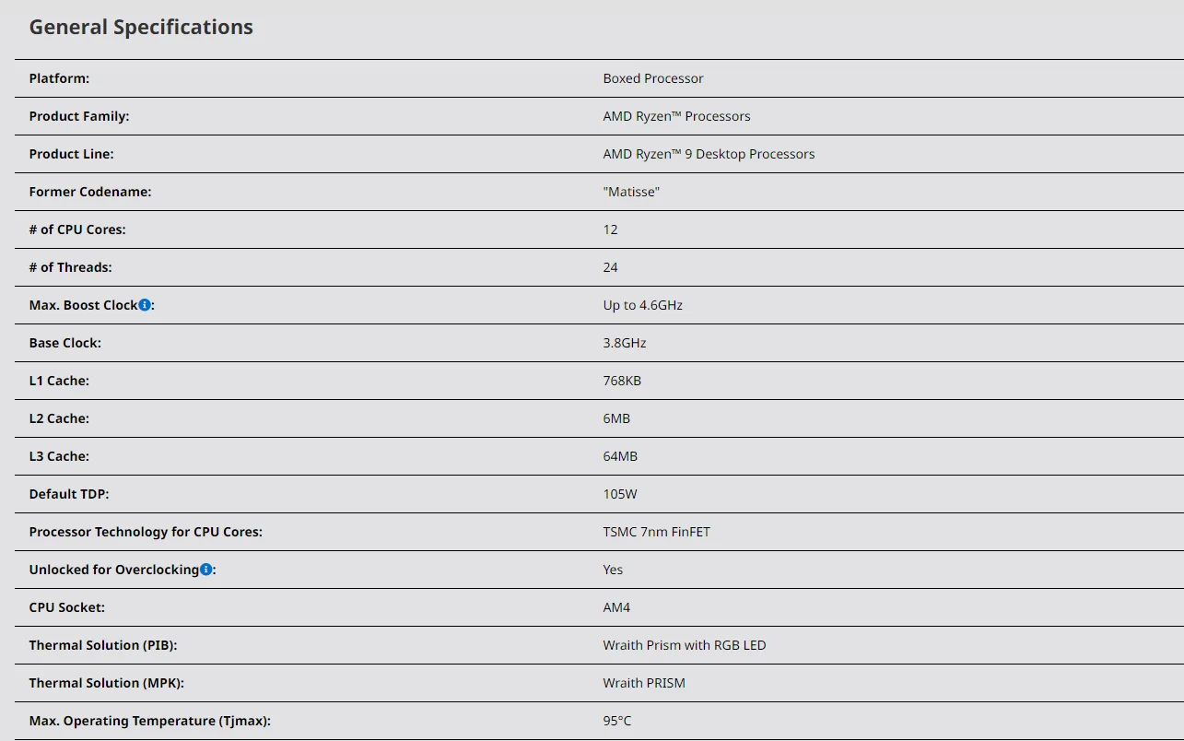Click the "# of Threads" label
The width and height of the screenshot is (1184, 741).
coord(70,267)
